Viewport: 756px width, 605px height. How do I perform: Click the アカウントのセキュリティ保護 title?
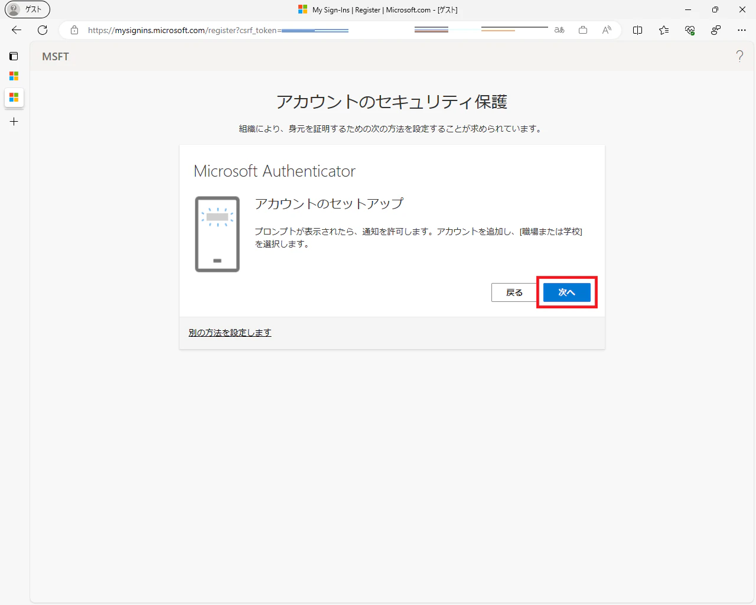click(392, 102)
